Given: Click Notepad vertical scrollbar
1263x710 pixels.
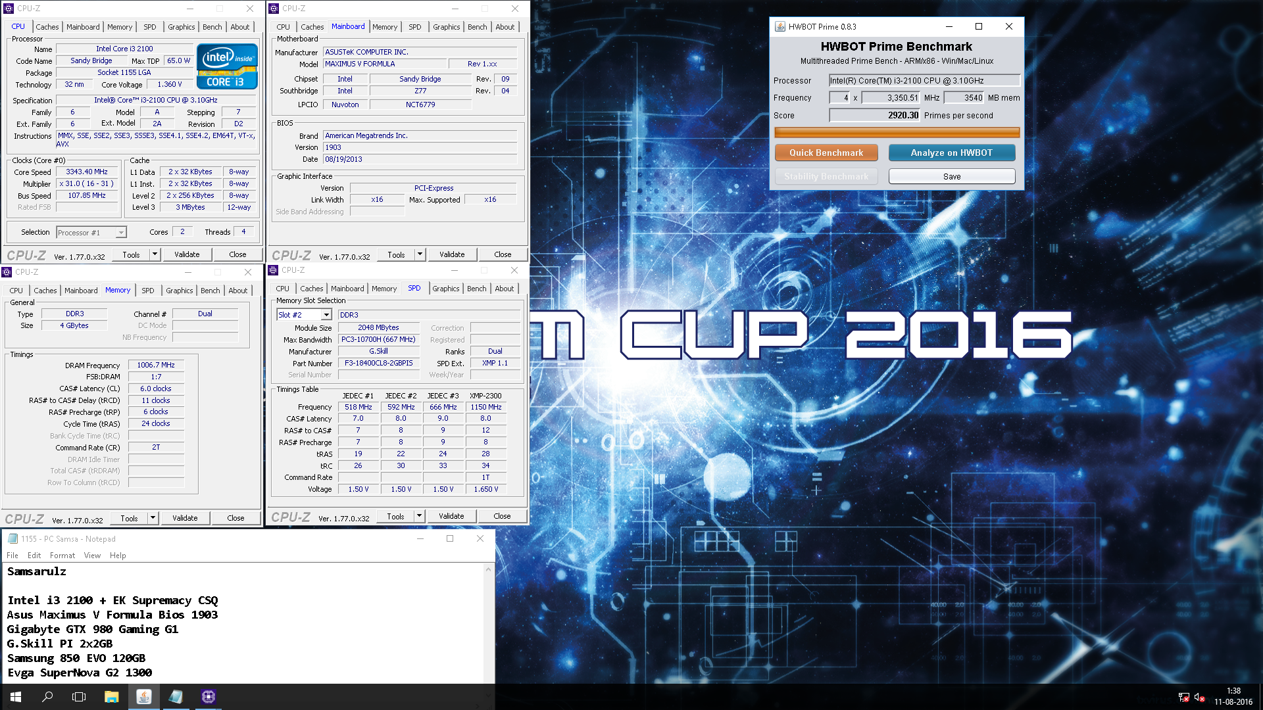Looking at the screenshot, I should coord(489,623).
